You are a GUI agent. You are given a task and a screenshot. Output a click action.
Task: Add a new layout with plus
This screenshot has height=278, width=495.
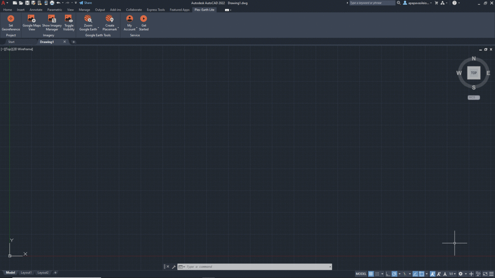tap(55, 273)
